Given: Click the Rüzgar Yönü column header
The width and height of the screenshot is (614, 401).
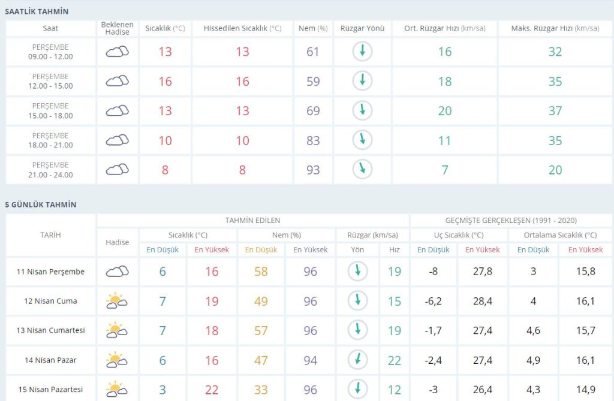Looking at the screenshot, I should 362,28.
